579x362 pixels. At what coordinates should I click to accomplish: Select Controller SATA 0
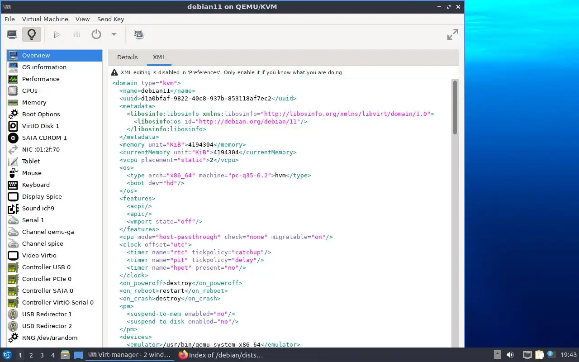[54, 291]
